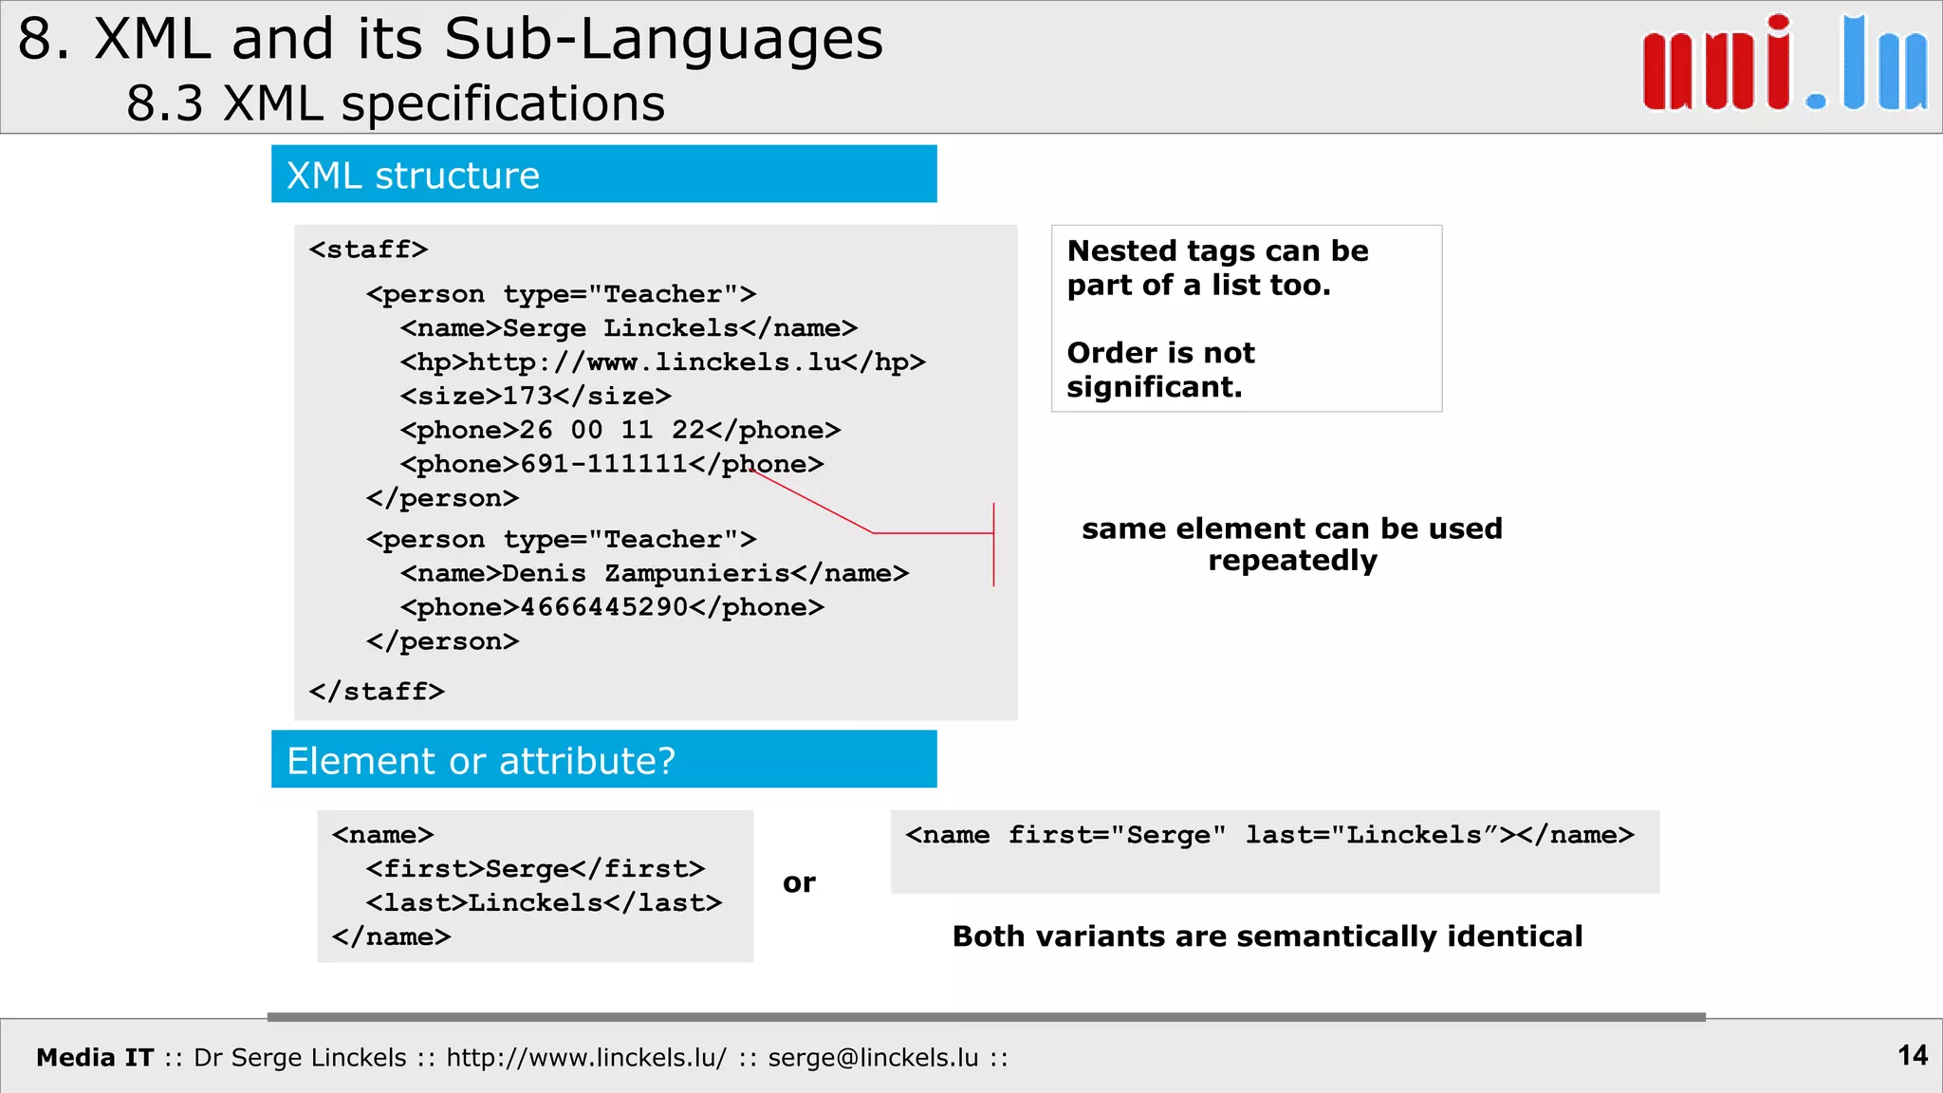1943x1093 pixels.
Task: Click the <hp>http://www.linckels.lu</hp> line
Action: (662, 362)
